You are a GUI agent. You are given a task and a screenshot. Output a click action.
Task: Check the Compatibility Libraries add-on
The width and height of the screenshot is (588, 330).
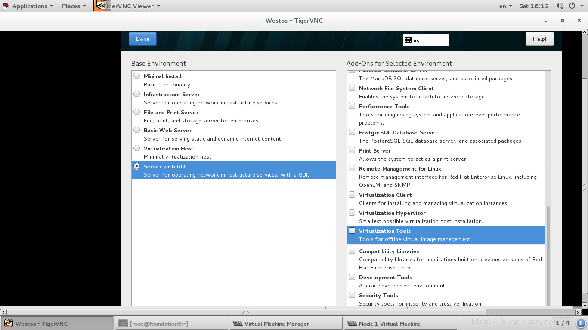click(352, 251)
